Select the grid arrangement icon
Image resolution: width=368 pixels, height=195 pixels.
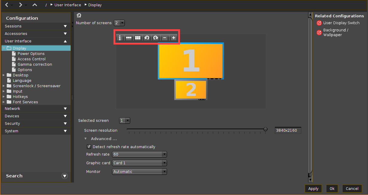click(138, 38)
